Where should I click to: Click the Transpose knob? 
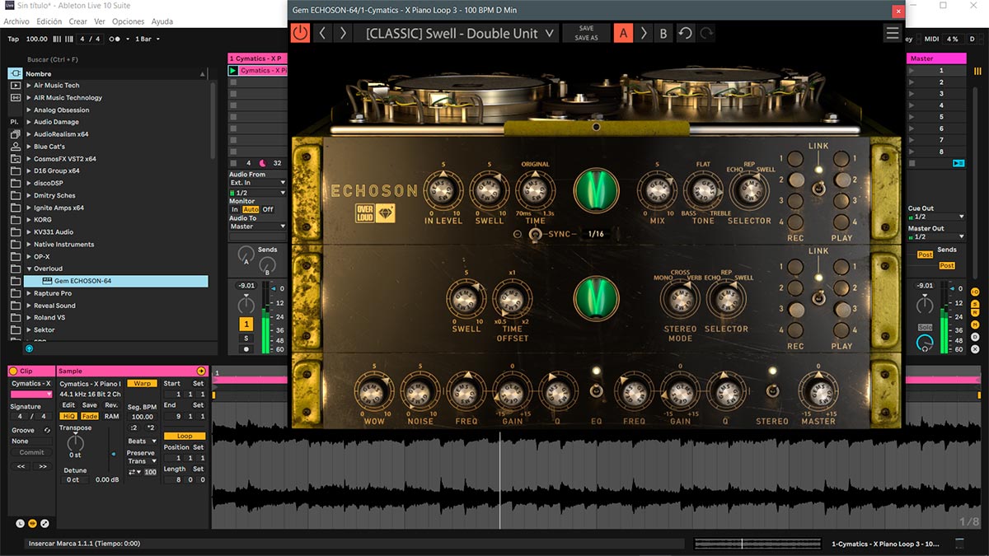[75, 442]
